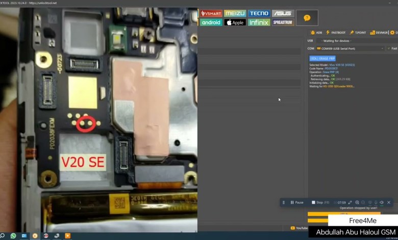
Task: Select the Apple brand logo
Action: 235,22
